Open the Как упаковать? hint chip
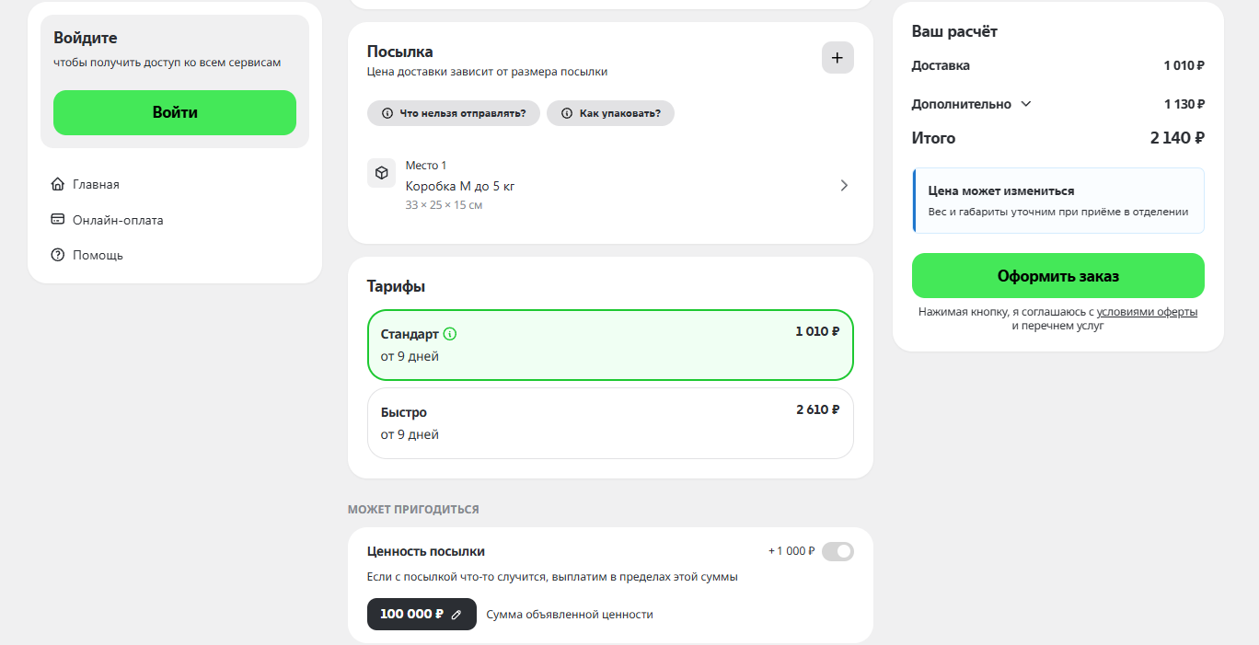 (610, 113)
